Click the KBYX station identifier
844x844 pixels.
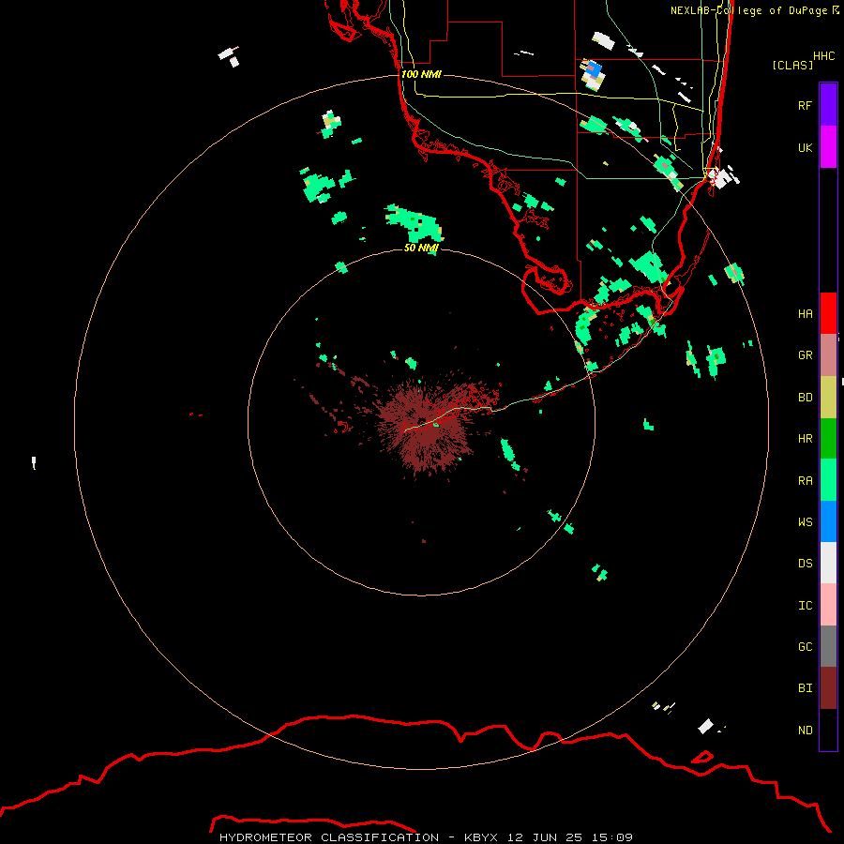click(x=481, y=837)
